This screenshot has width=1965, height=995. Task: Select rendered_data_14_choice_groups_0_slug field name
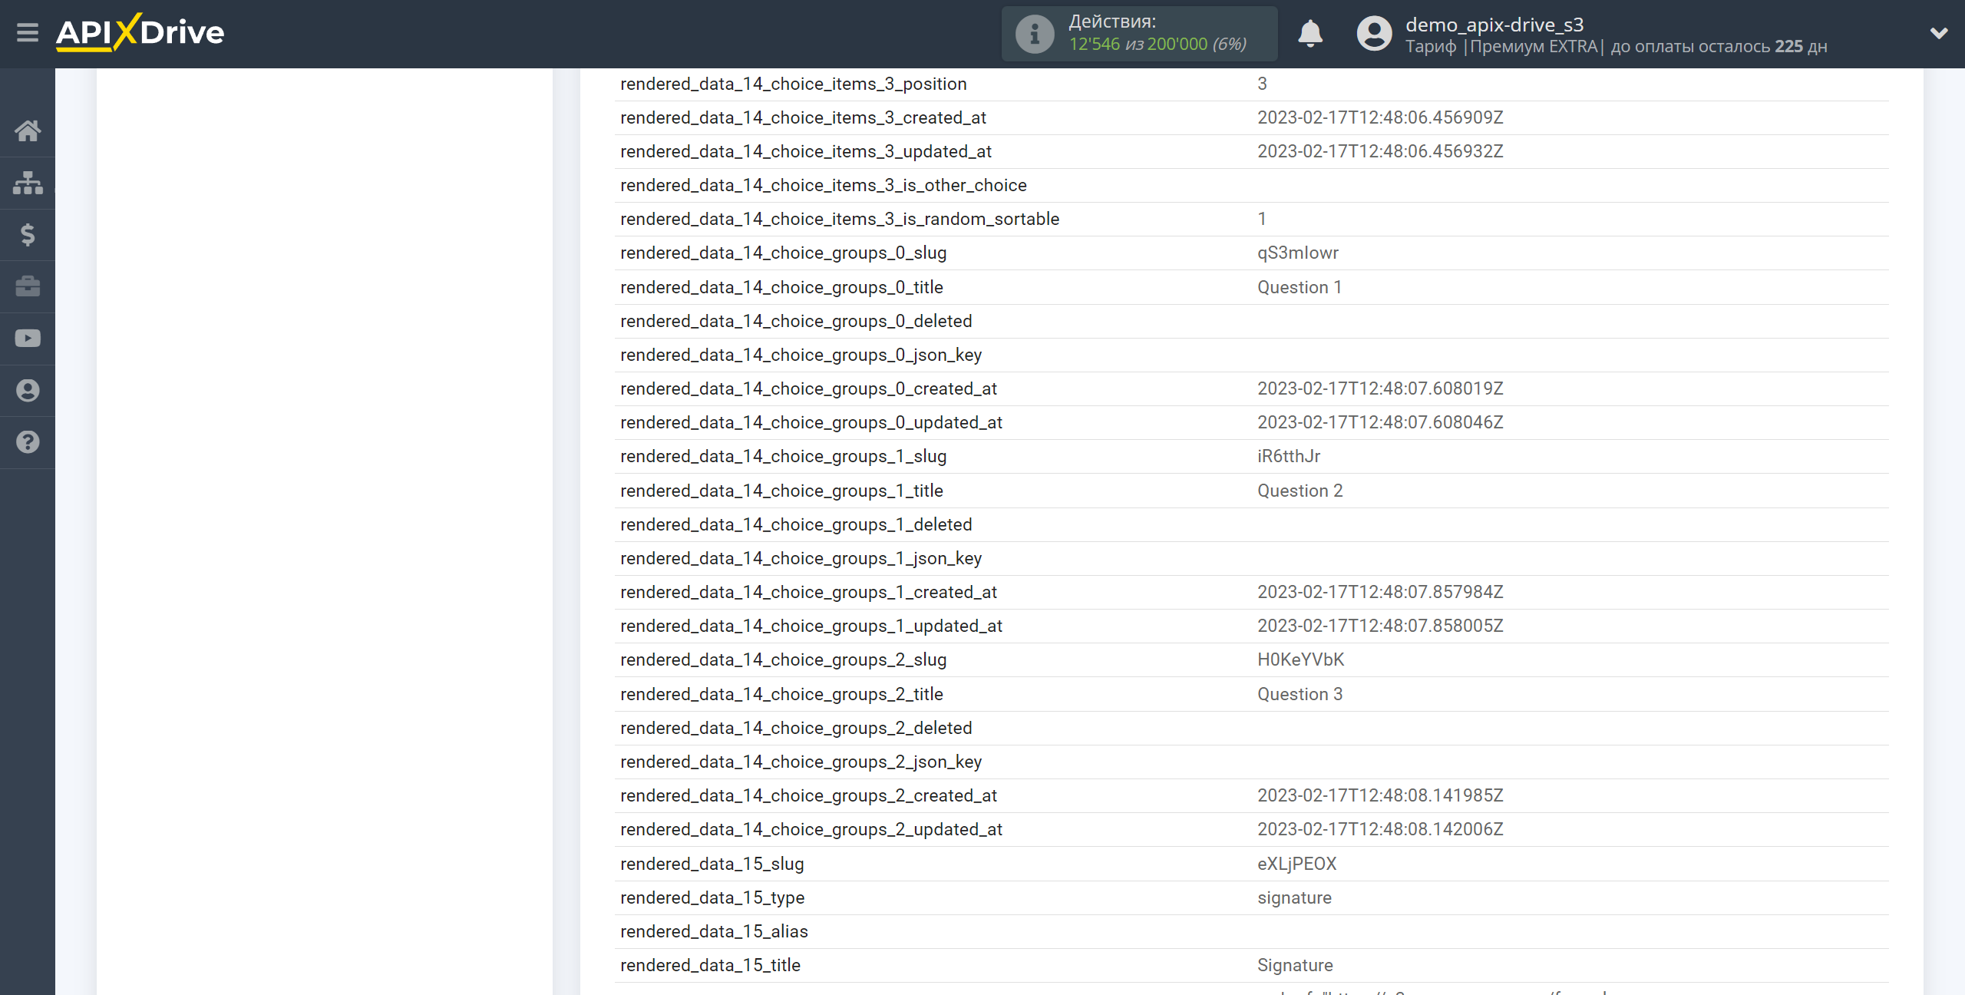coord(783,253)
